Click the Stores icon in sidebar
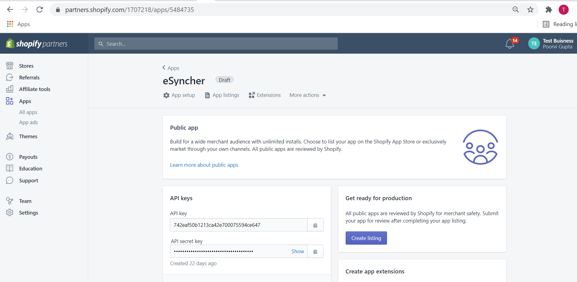The width and height of the screenshot is (577, 282). pyautogui.click(x=10, y=66)
